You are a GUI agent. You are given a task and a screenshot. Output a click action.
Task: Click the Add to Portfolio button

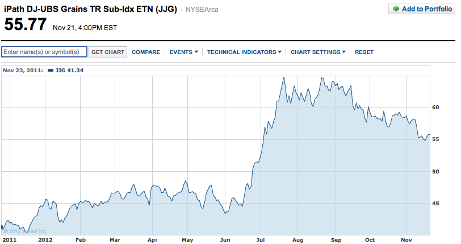coord(422,9)
